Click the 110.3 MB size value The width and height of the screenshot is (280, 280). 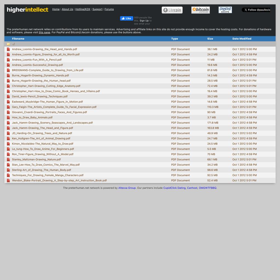[x=213, y=107]
